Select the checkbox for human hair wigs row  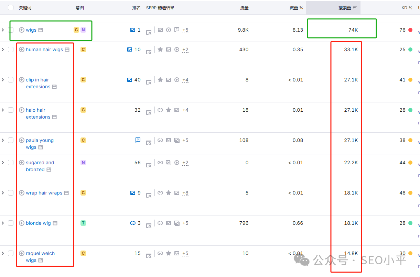click(11, 49)
